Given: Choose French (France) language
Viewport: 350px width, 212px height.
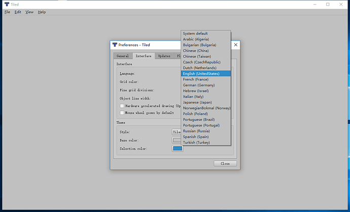Looking at the screenshot, I should point(205,79).
